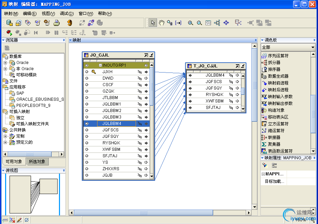Click overview thumbnail of the mapping

point(34,194)
